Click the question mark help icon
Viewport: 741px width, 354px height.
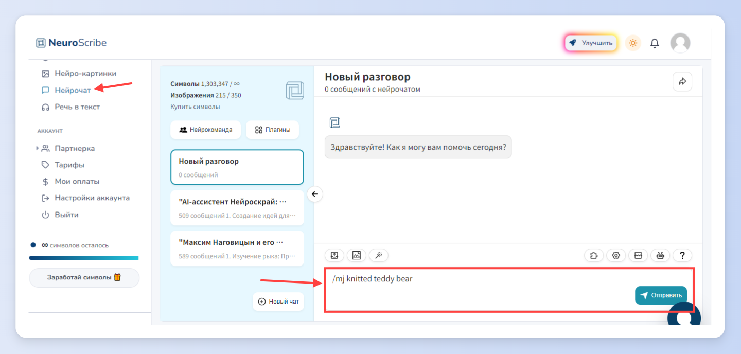click(682, 255)
